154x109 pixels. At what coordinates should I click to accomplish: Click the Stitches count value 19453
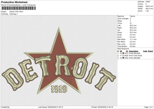(x=147, y=2)
